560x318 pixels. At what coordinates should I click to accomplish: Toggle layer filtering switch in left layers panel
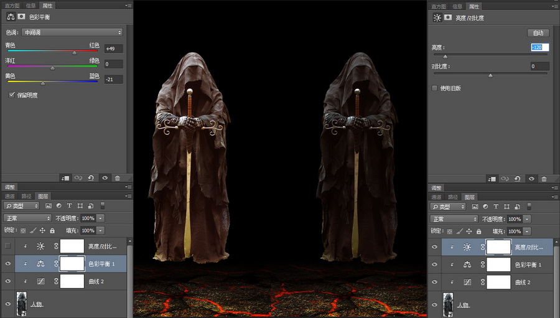(x=103, y=206)
